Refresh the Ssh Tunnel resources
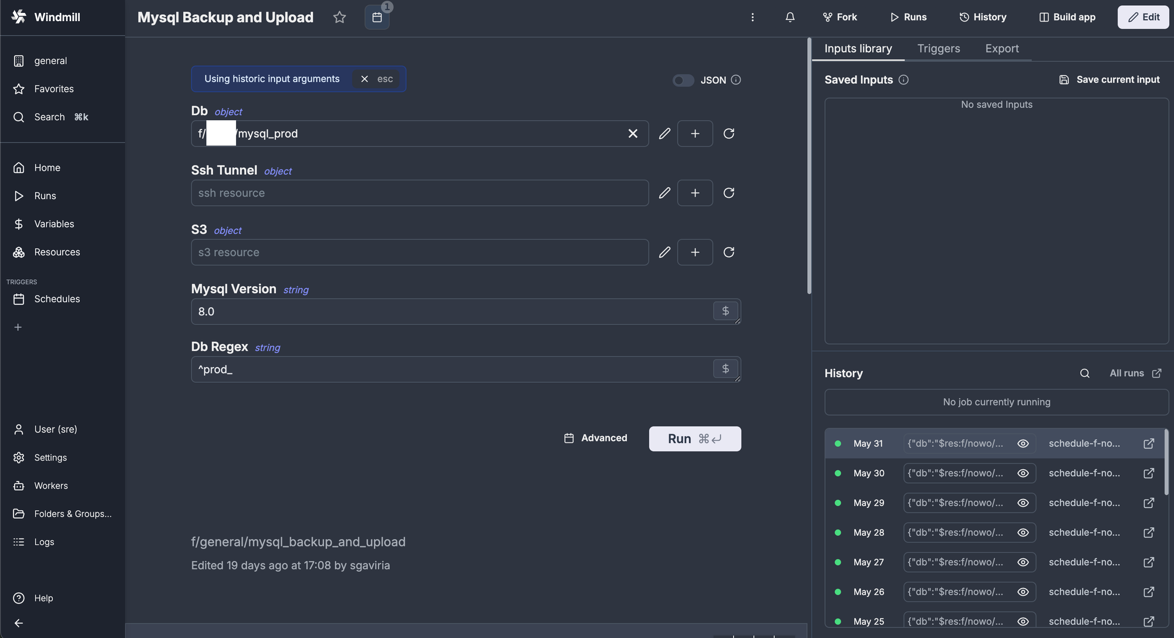This screenshot has height=638, width=1174. (x=729, y=193)
